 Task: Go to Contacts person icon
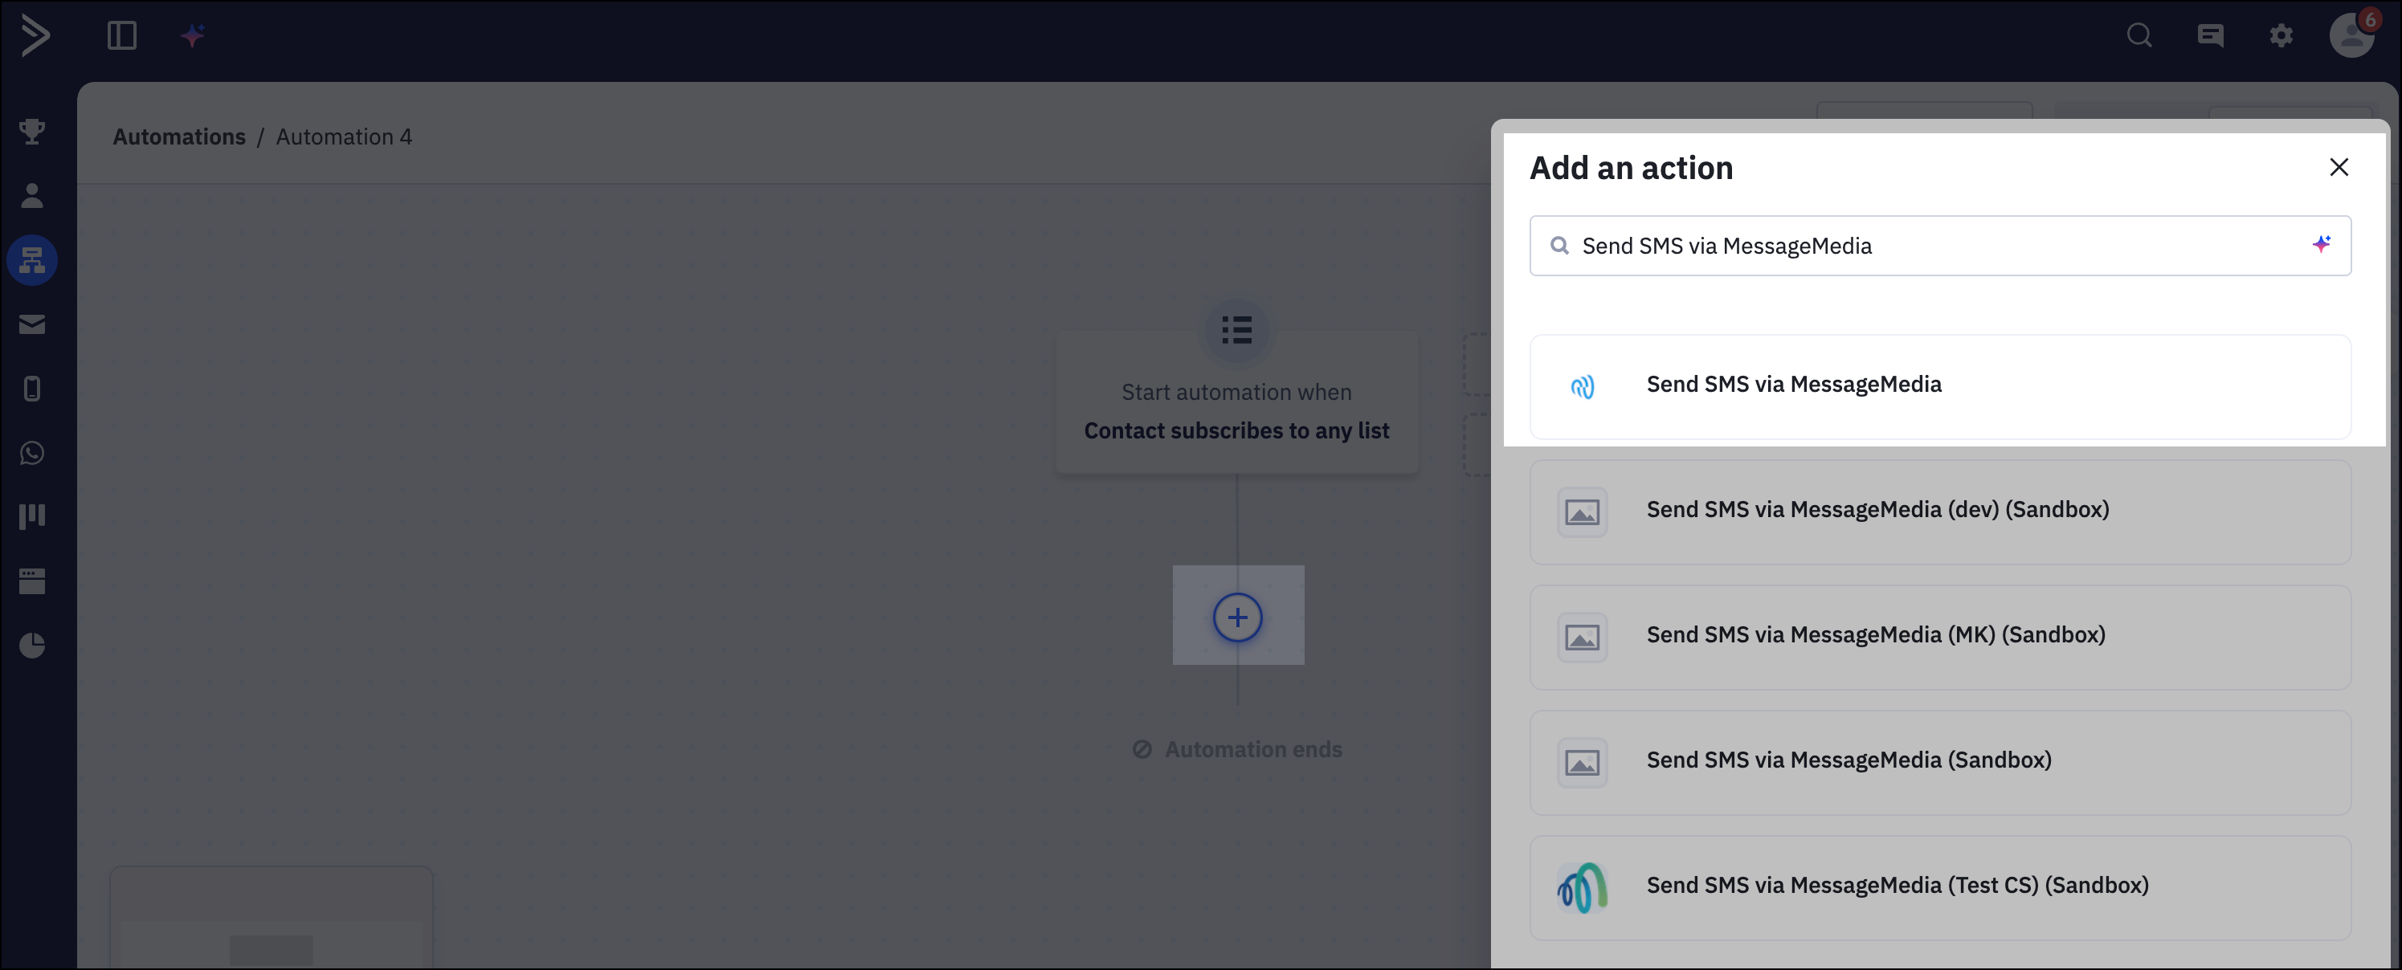pyautogui.click(x=33, y=196)
